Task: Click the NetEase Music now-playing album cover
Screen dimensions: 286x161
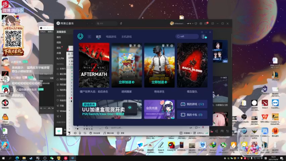Action: 59,131
